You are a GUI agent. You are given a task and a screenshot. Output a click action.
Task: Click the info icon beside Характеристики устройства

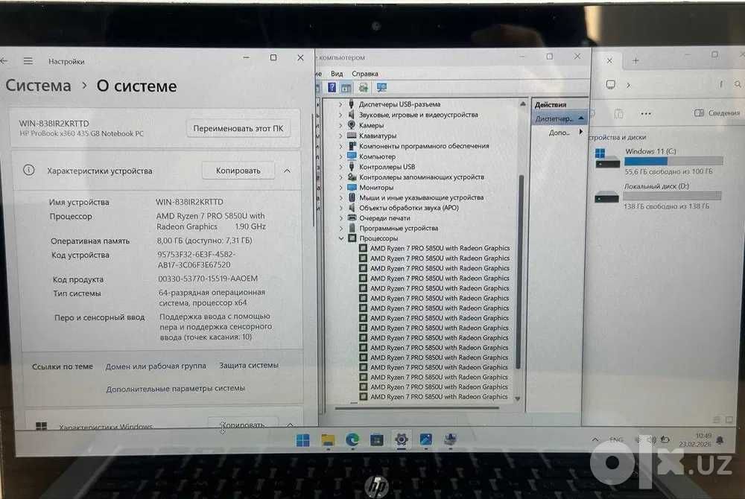(28, 170)
